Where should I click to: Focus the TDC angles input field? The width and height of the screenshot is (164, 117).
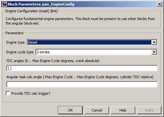[82, 68]
